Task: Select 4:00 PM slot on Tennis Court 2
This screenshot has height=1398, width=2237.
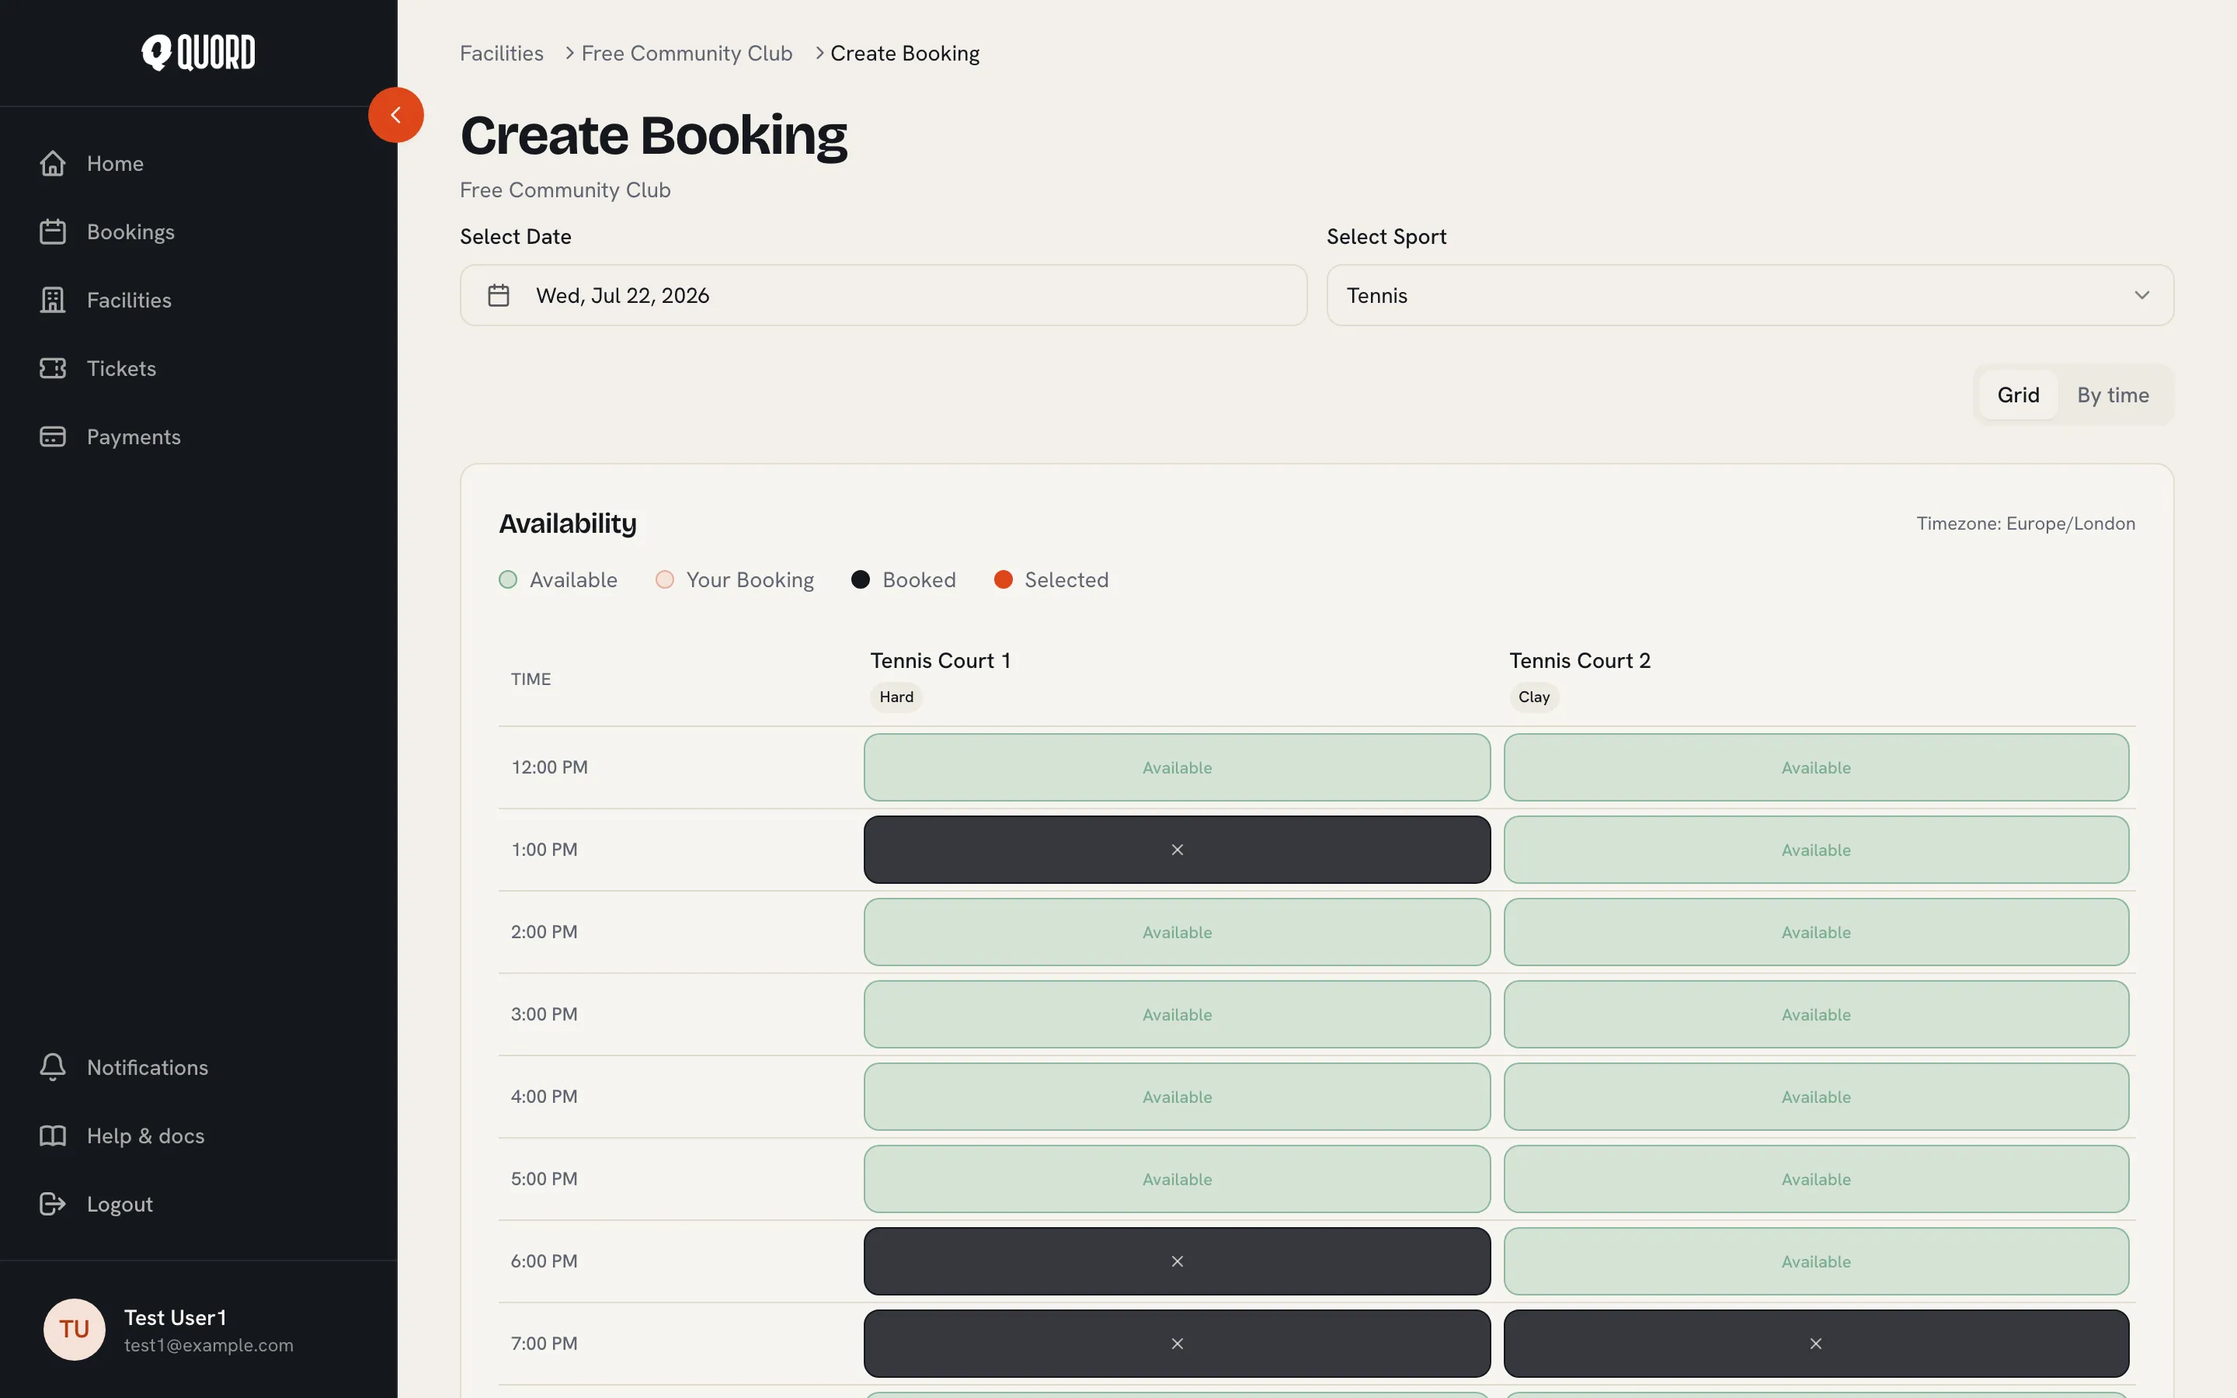Action: (x=1815, y=1097)
